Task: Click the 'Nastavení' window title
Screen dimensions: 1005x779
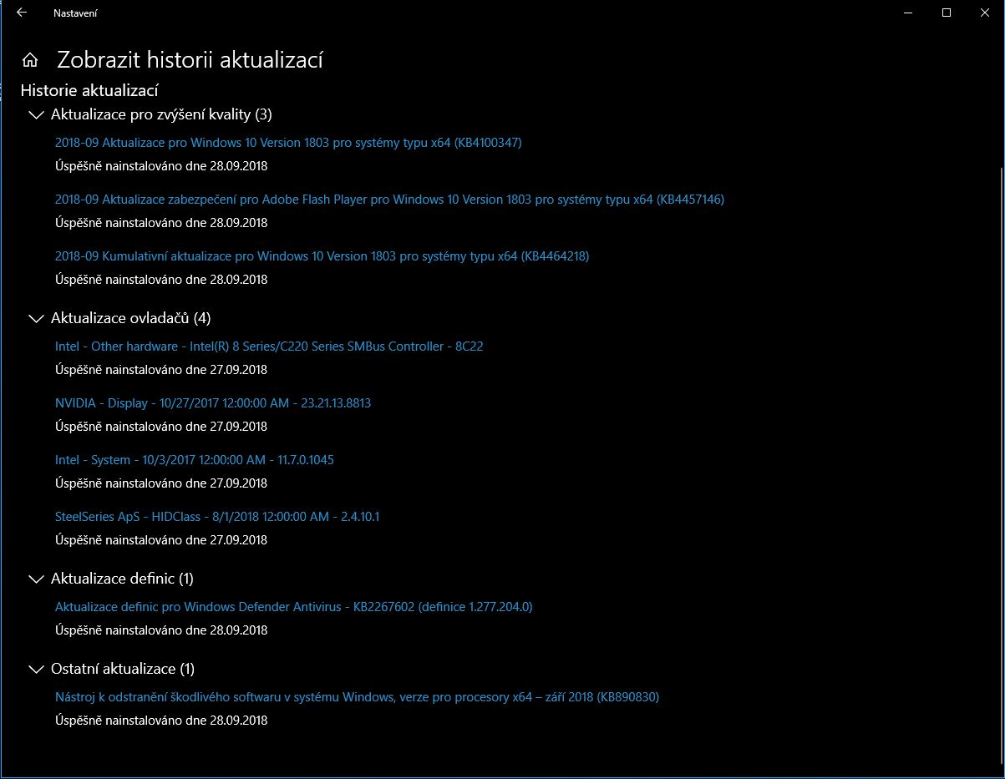Action: click(x=75, y=13)
